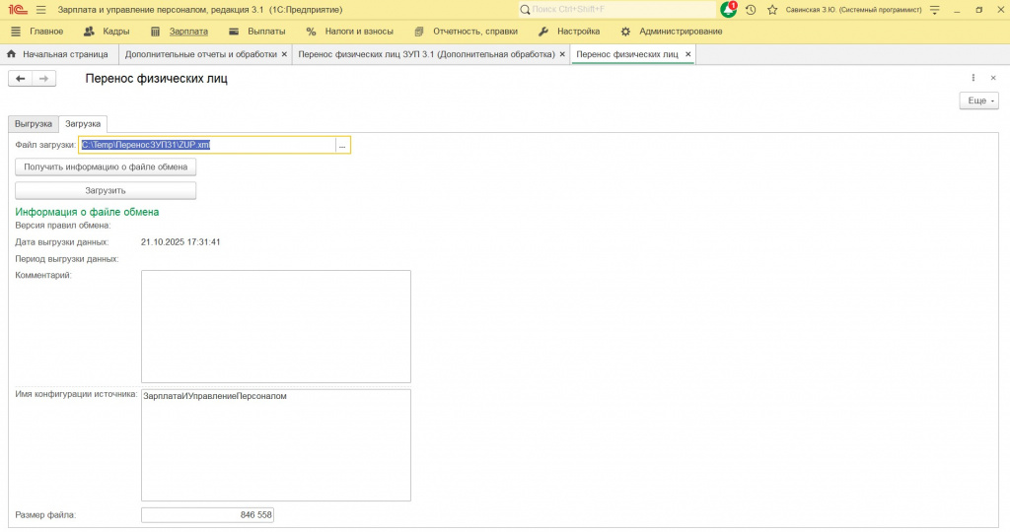Go back with the left arrow button
1010x532 pixels.
(x=20, y=79)
